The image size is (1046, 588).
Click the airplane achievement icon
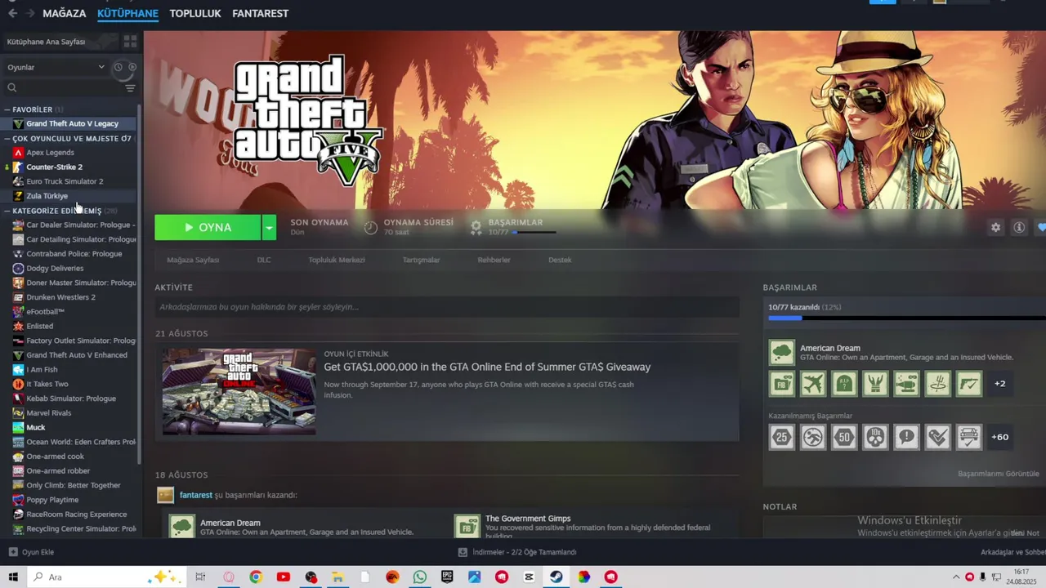point(813,383)
